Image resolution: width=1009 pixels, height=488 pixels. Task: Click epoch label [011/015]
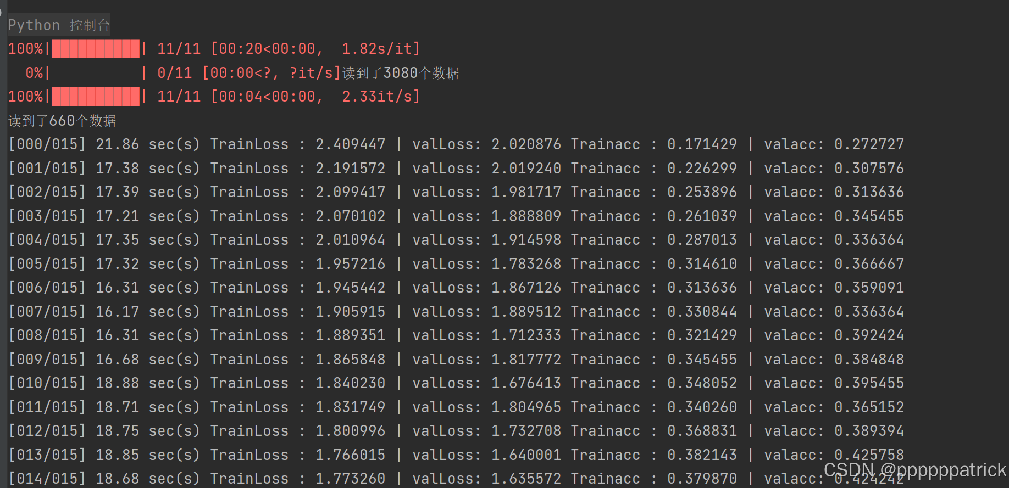pyautogui.click(x=47, y=407)
